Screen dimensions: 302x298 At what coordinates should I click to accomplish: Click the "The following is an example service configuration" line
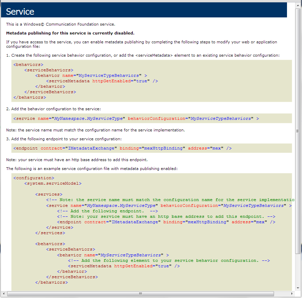point(92,169)
